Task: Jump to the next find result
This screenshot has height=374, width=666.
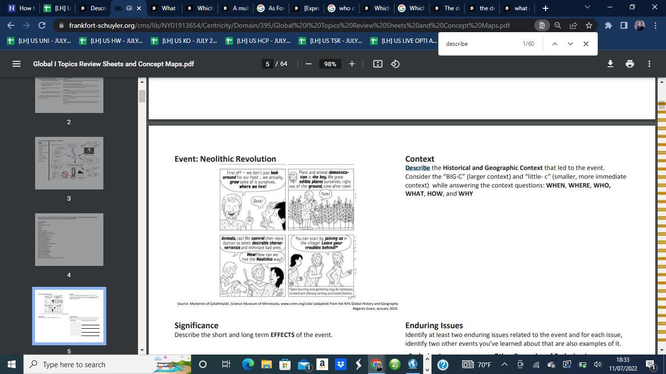Action: click(x=570, y=44)
